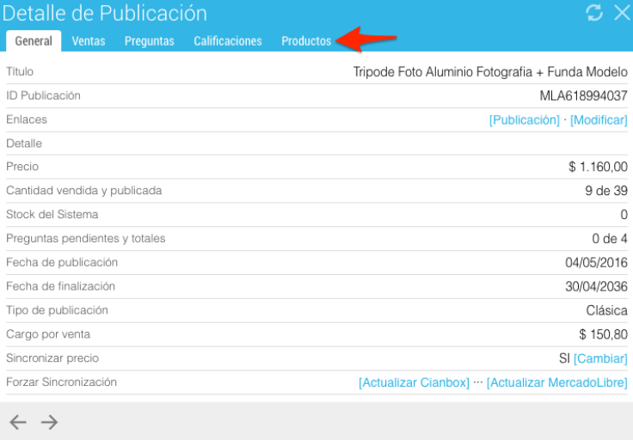Image resolution: width=633 pixels, height=440 pixels.
Task: Click the Cargo por venta label
Action: [x=48, y=334]
